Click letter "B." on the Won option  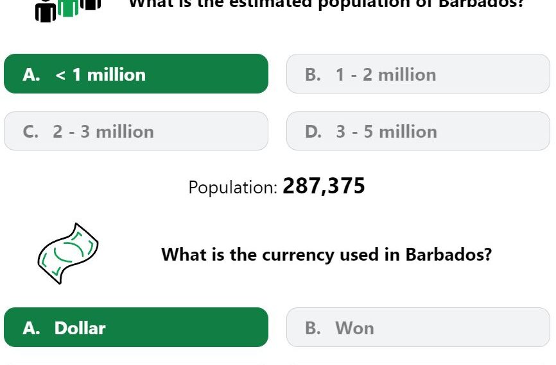313,328
